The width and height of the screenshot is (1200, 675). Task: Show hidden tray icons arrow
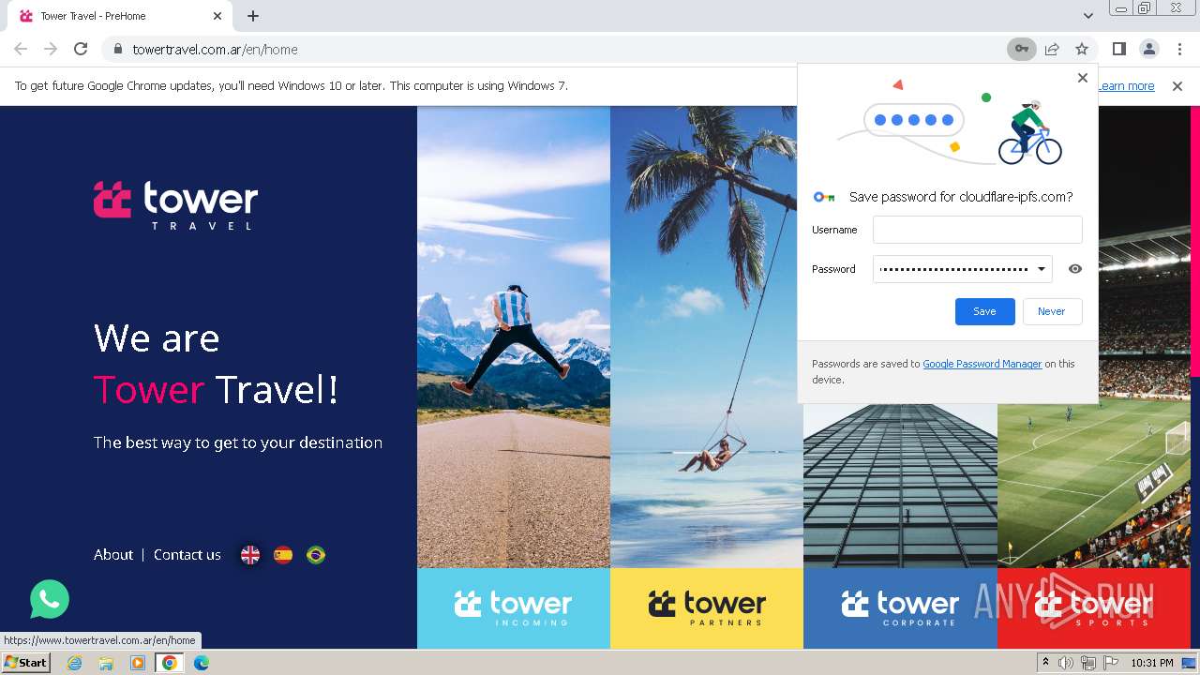[1045, 663]
